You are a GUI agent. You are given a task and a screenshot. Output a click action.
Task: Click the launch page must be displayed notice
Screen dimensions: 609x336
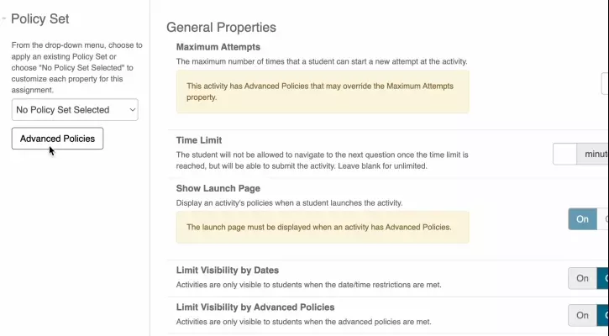[x=323, y=227]
